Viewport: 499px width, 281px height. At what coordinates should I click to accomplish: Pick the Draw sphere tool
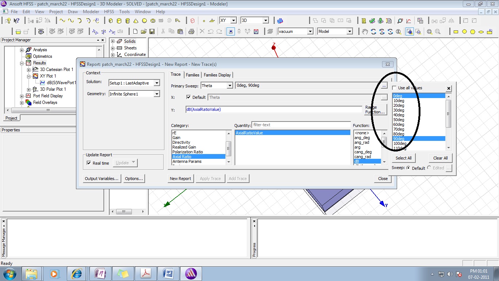(x=144, y=21)
